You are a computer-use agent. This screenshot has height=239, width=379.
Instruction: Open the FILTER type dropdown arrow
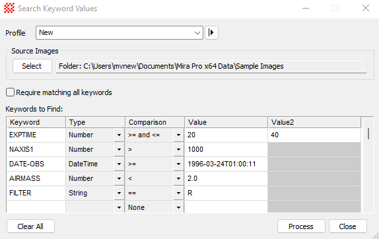[119, 193]
